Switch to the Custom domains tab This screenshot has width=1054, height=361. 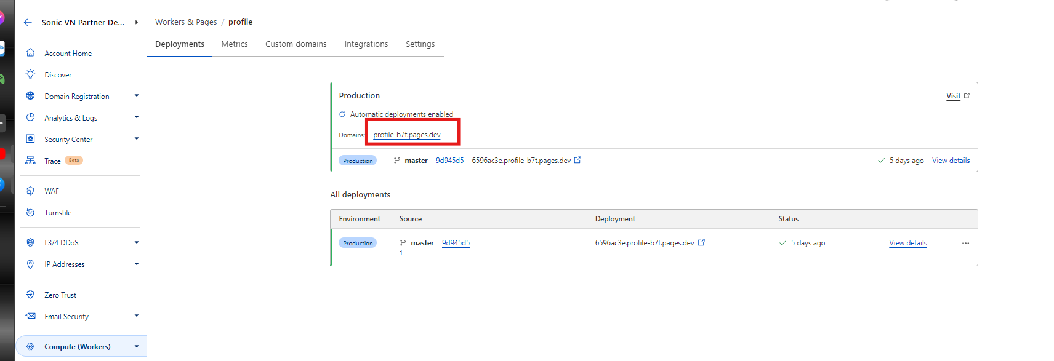296,44
